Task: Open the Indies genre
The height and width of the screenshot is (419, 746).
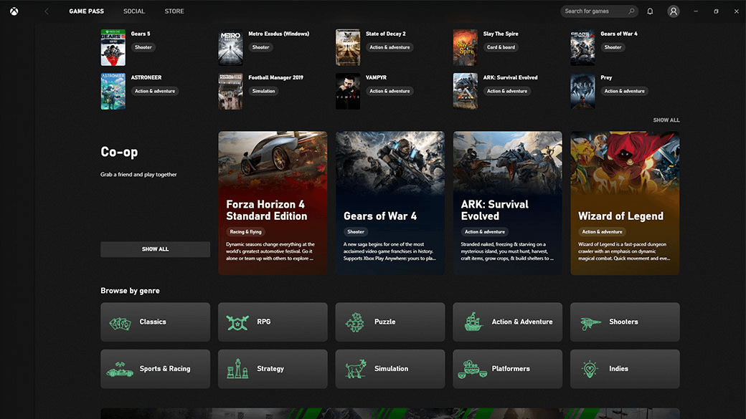Action: pos(624,368)
